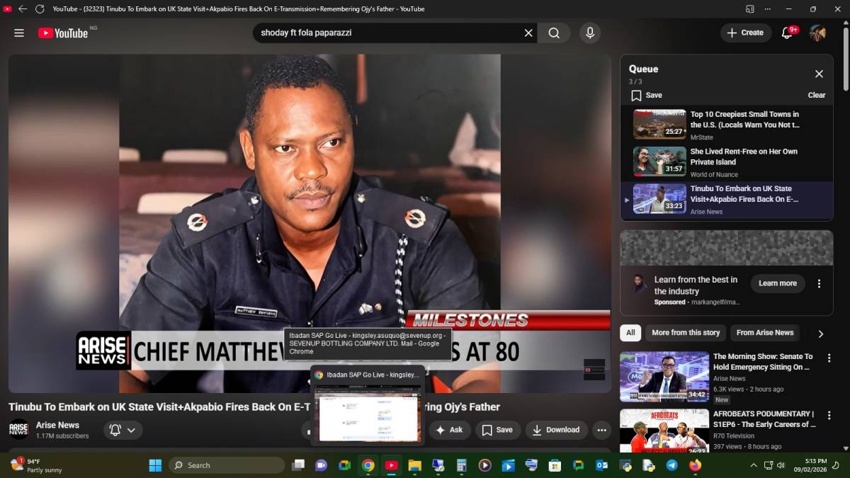Open World of Nuance channel name
Screen dimensions: 850x478
click(714, 174)
